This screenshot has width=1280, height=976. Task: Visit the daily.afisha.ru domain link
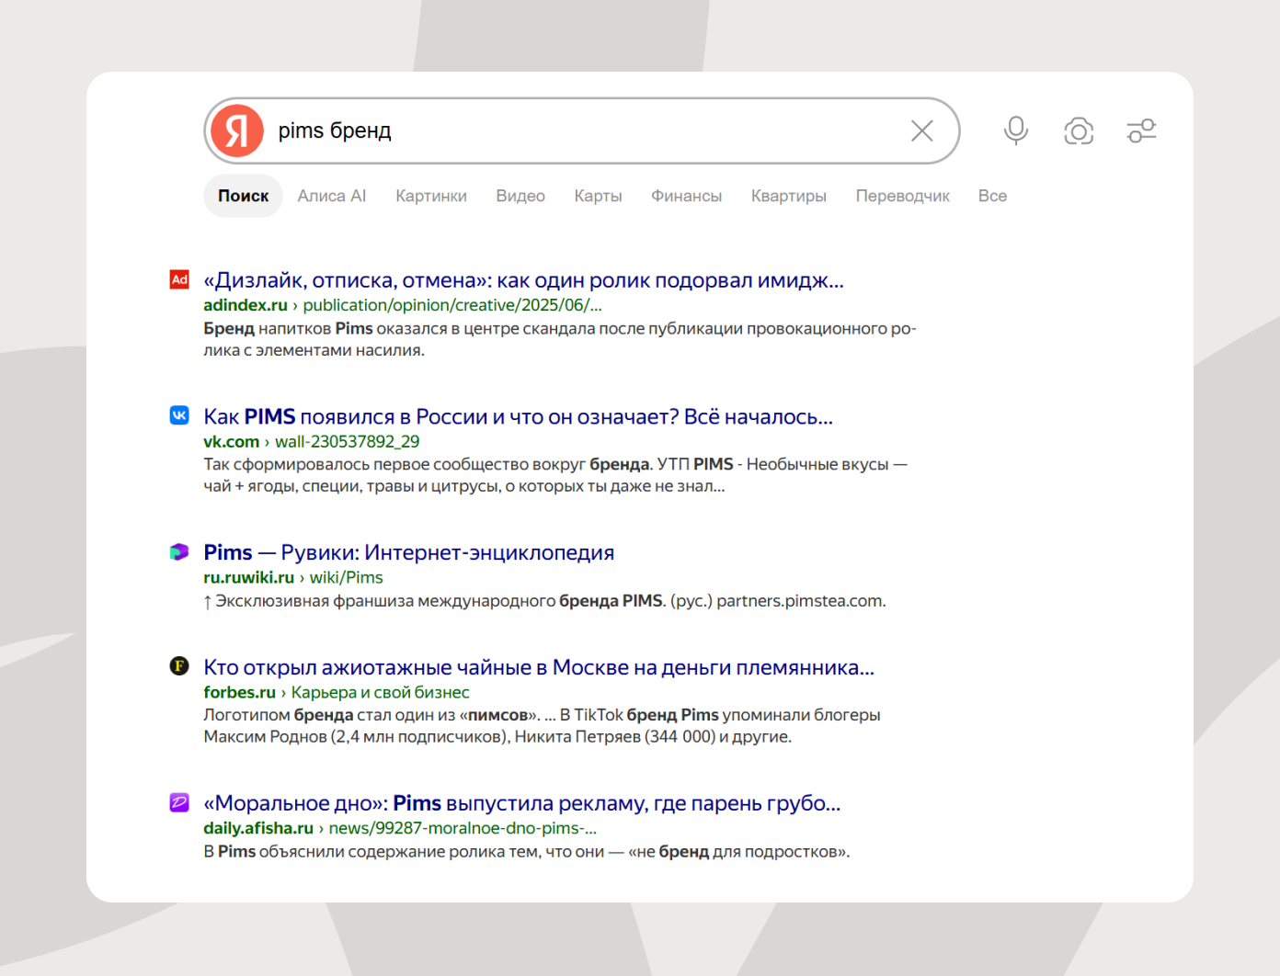258,828
